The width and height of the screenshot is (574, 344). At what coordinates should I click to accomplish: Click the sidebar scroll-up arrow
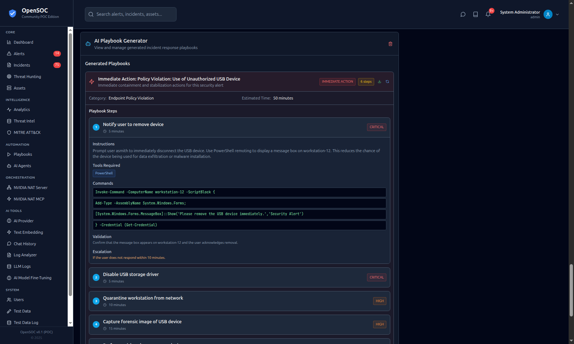(x=71, y=29)
